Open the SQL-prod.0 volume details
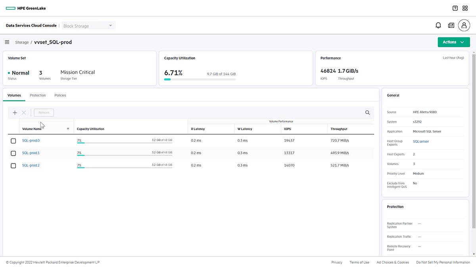This screenshot has height=268, width=476. [31, 140]
